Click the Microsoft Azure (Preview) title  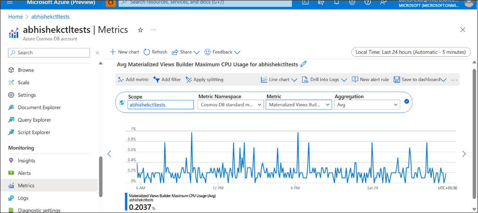pos(61,3)
